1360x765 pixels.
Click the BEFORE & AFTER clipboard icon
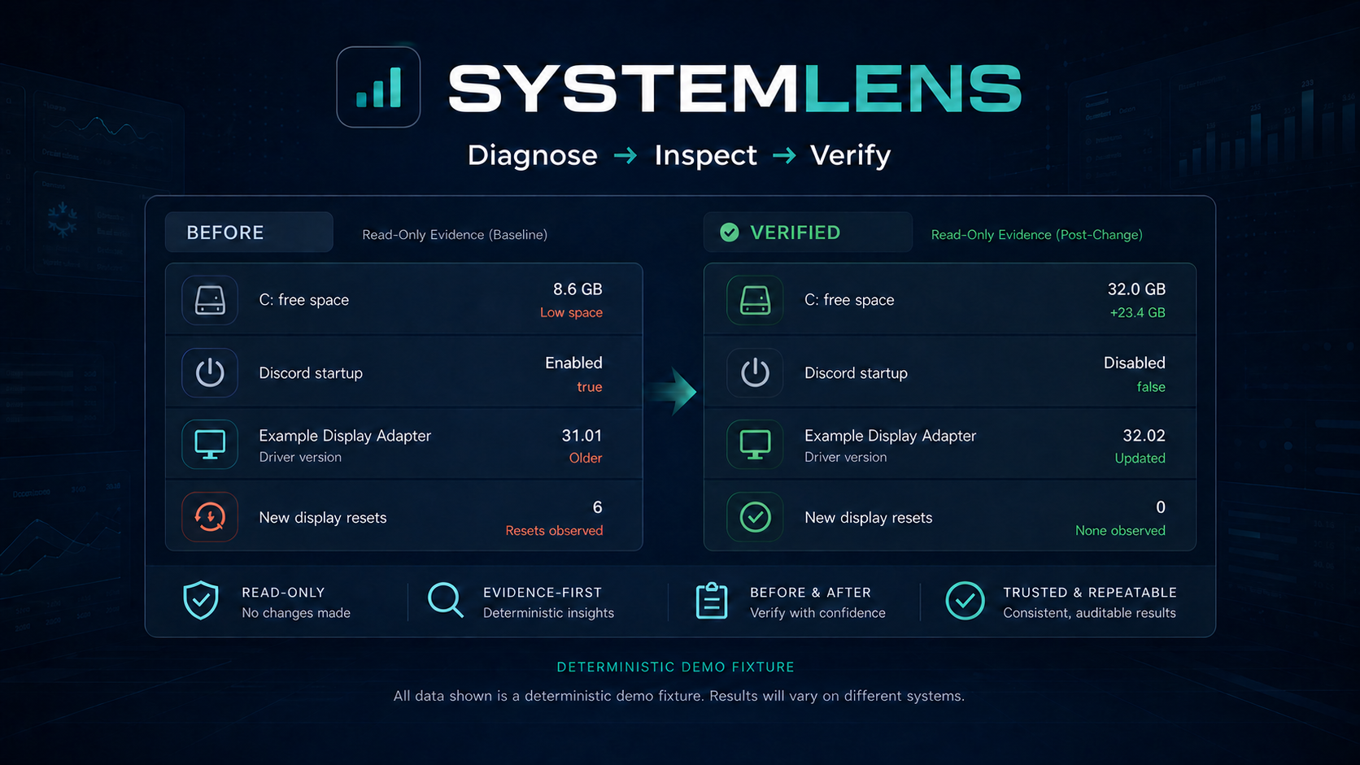(712, 601)
